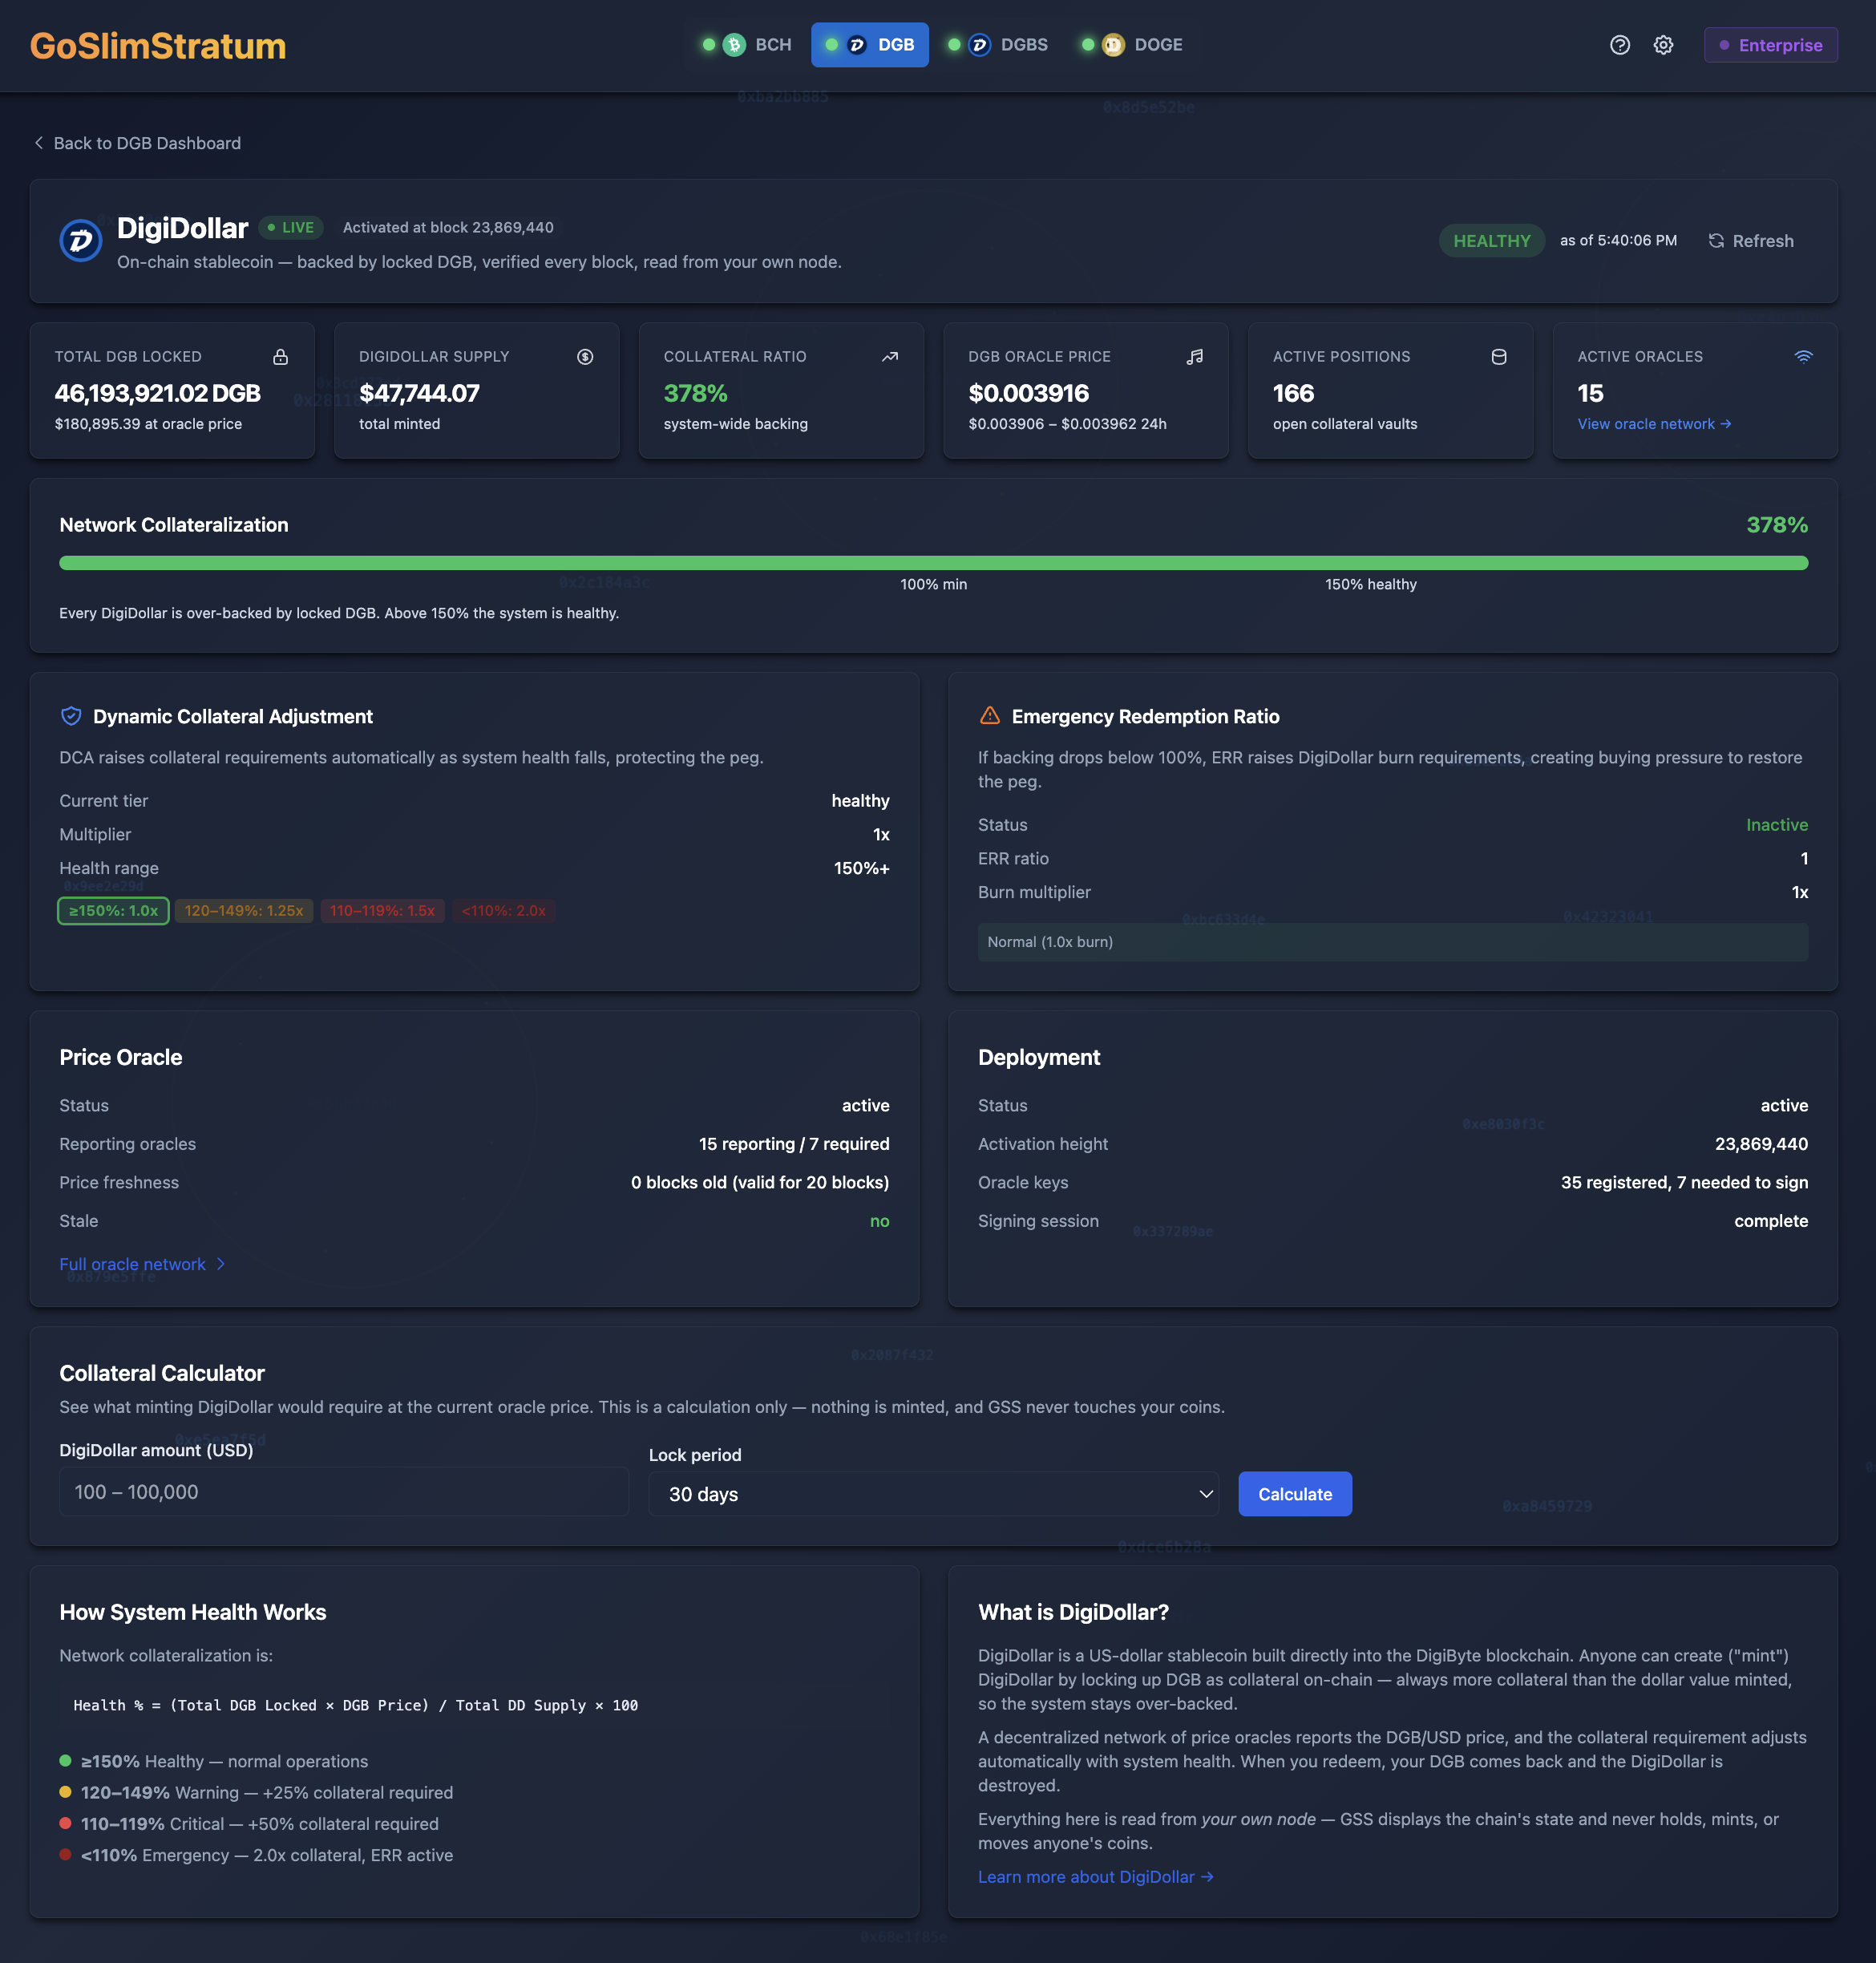This screenshot has width=1876, height=1963.
Task: Click the music note icon on DGB Oracle Price
Action: coord(1194,357)
